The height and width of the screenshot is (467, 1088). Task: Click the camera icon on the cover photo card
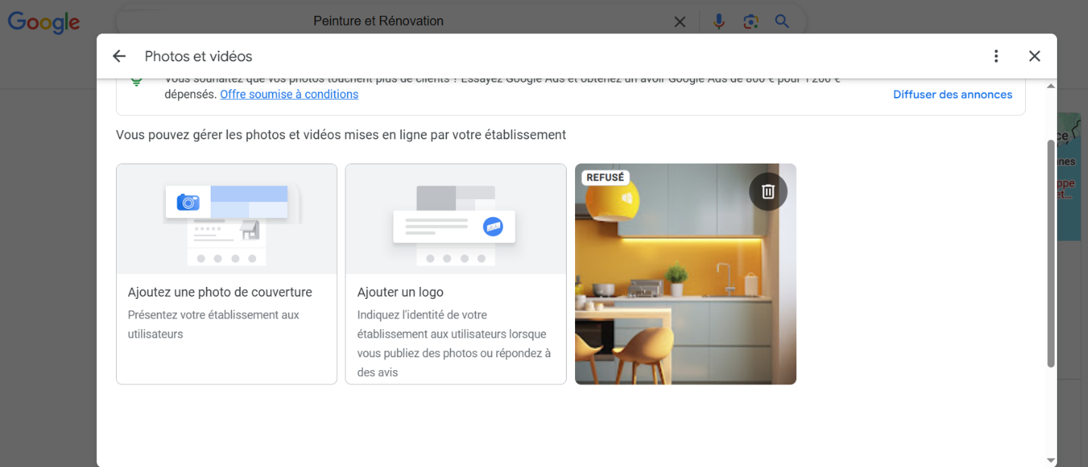coord(187,203)
